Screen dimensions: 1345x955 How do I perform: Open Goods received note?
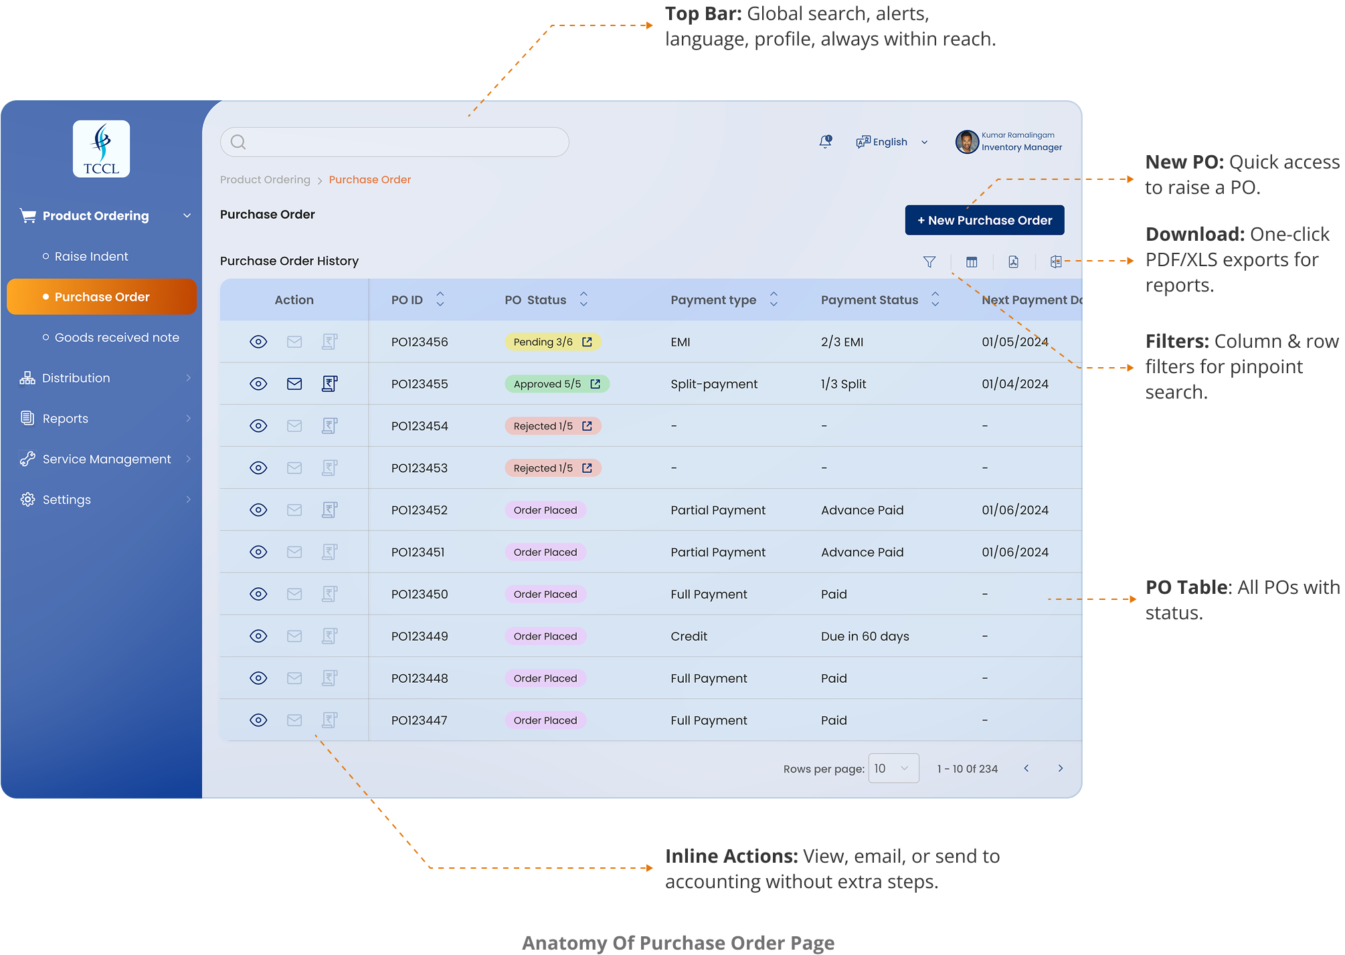coord(116,338)
